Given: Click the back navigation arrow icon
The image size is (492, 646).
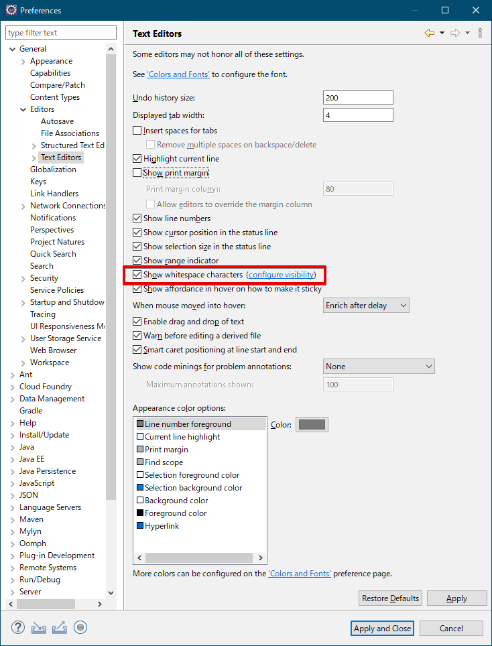Looking at the screenshot, I should coord(430,33).
